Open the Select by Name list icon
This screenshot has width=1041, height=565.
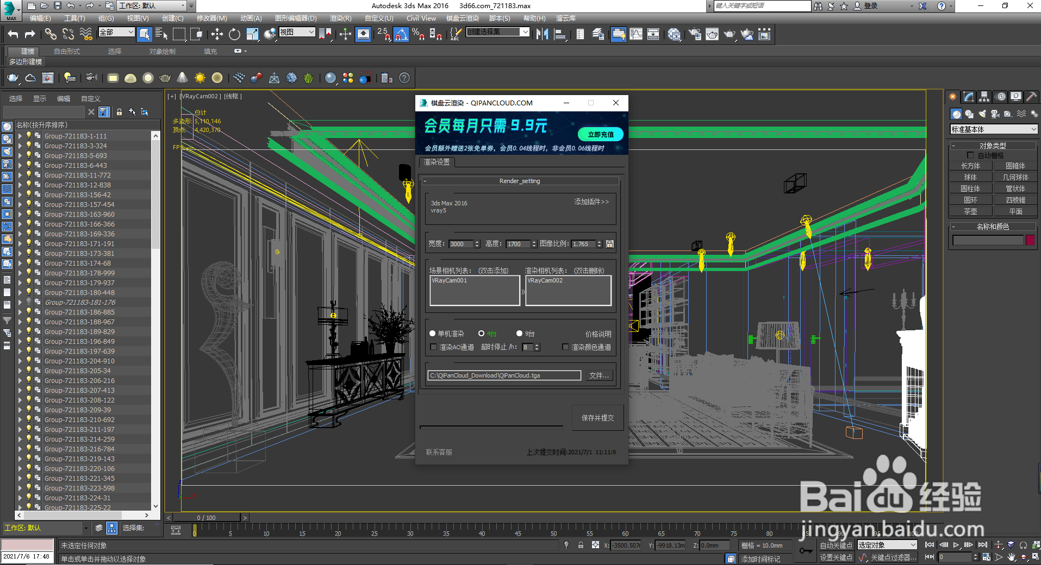(161, 34)
